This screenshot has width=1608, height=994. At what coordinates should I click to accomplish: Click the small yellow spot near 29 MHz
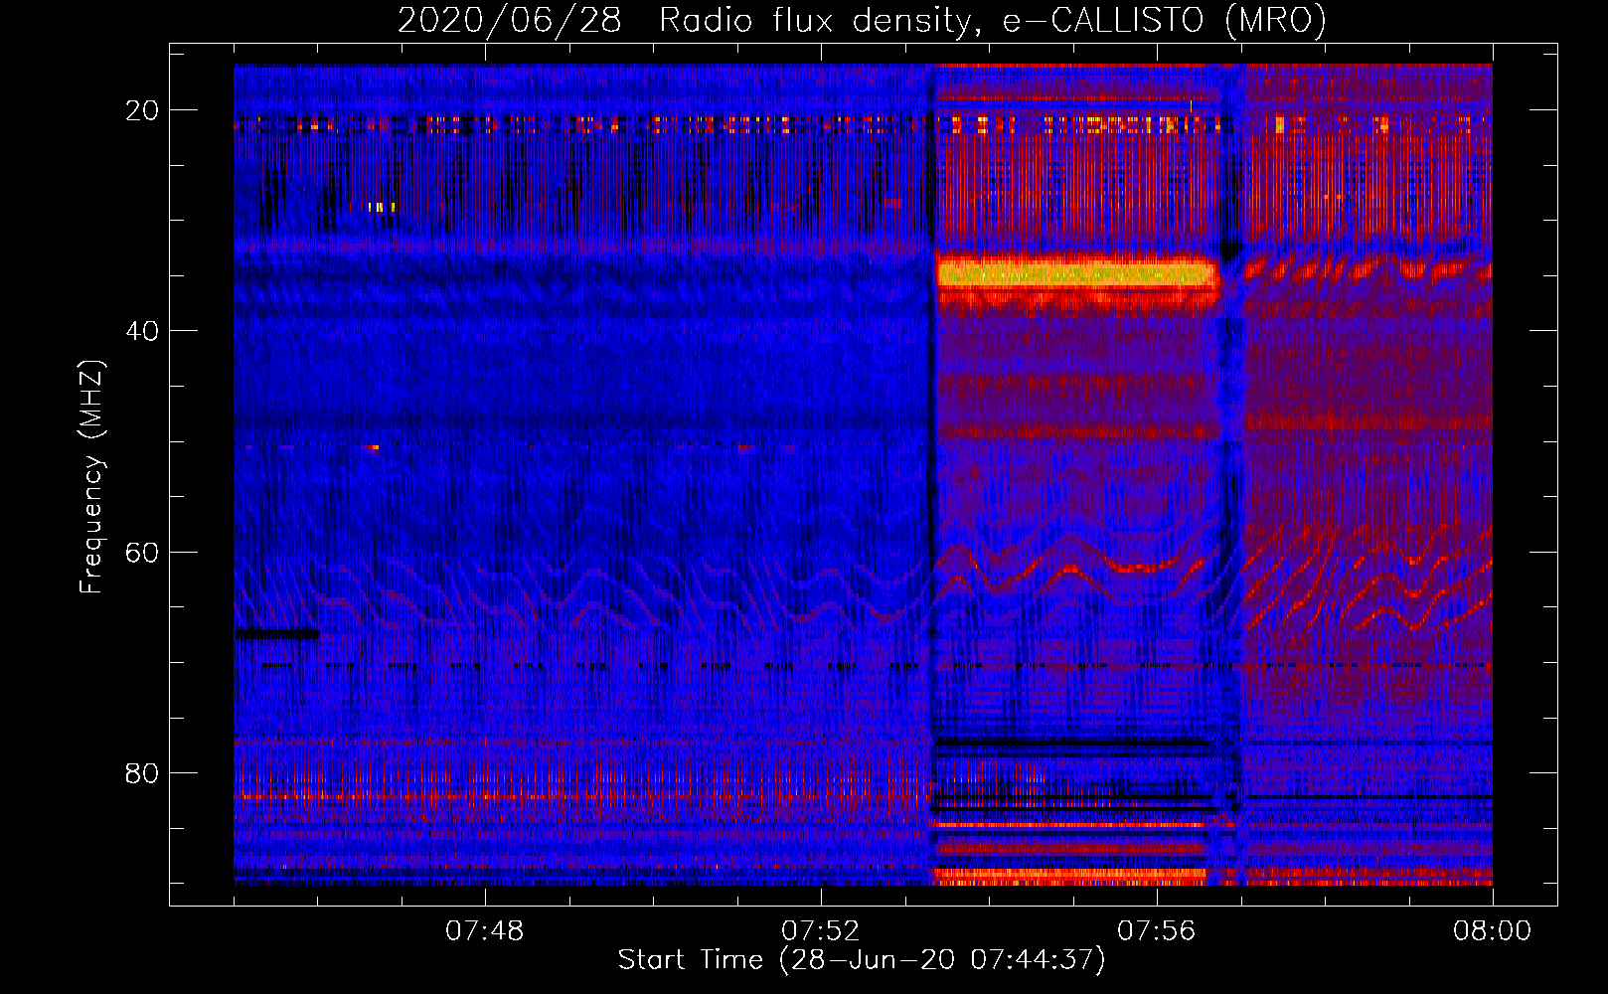381,207
